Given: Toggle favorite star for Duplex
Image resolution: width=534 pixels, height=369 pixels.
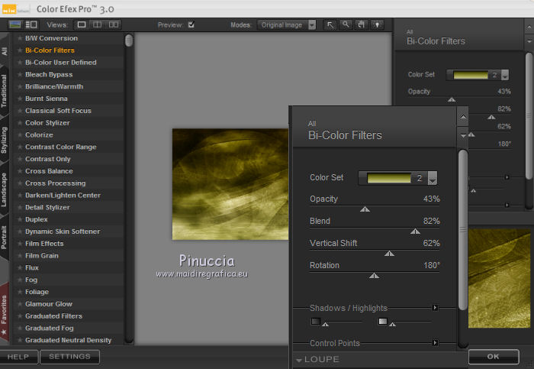Looking at the screenshot, I should coord(20,219).
